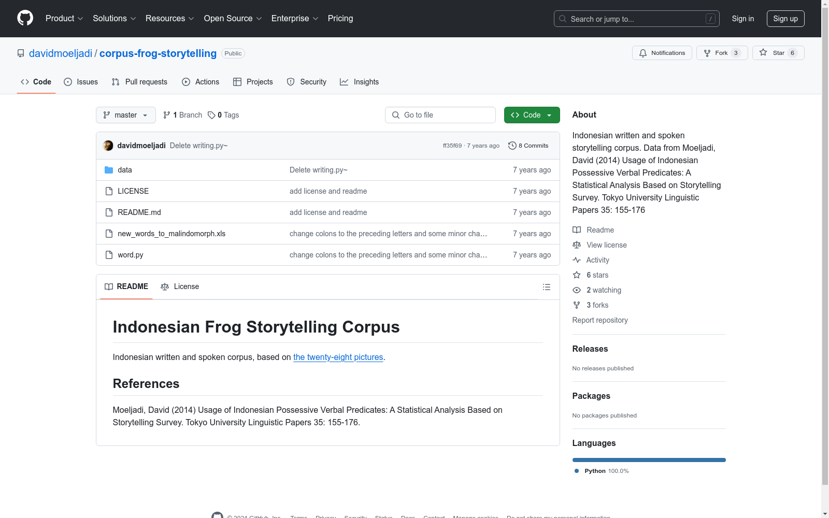Select the Code repository tab
The width and height of the screenshot is (829, 518).
pyautogui.click(x=36, y=82)
